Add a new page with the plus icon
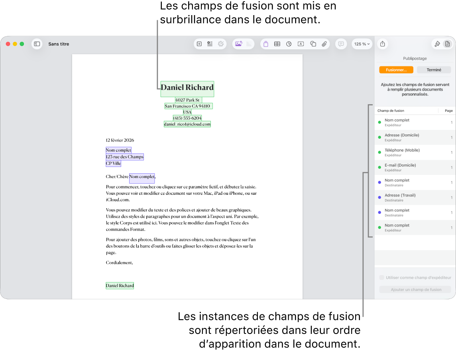This screenshot has height=351, width=456. click(x=199, y=44)
